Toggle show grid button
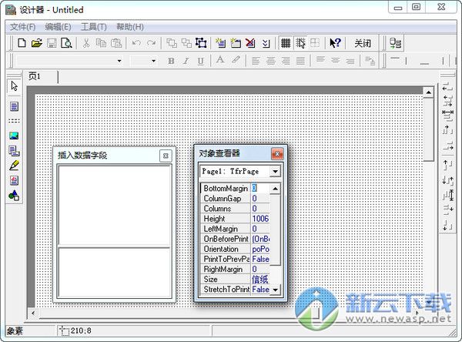The height and width of the screenshot is (342, 462). click(x=286, y=43)
